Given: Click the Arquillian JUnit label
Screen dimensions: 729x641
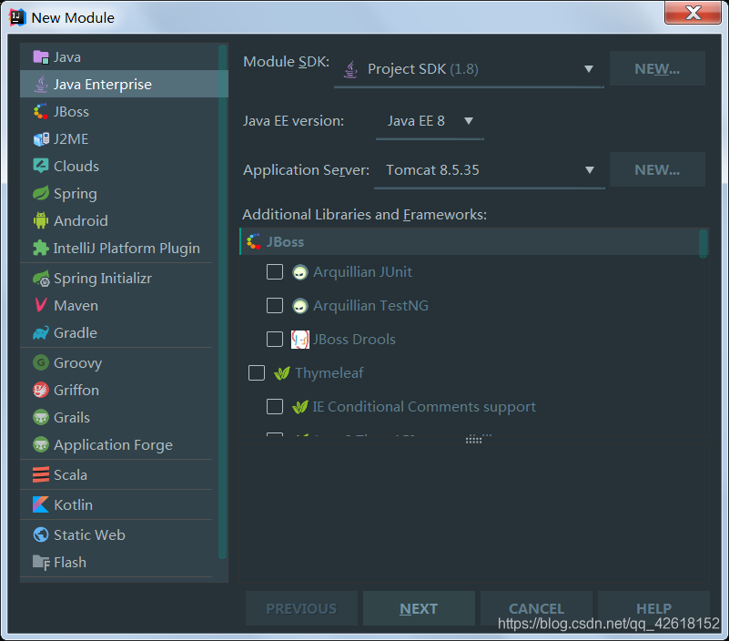Looking at the screenshot, I should click(362, 271).
